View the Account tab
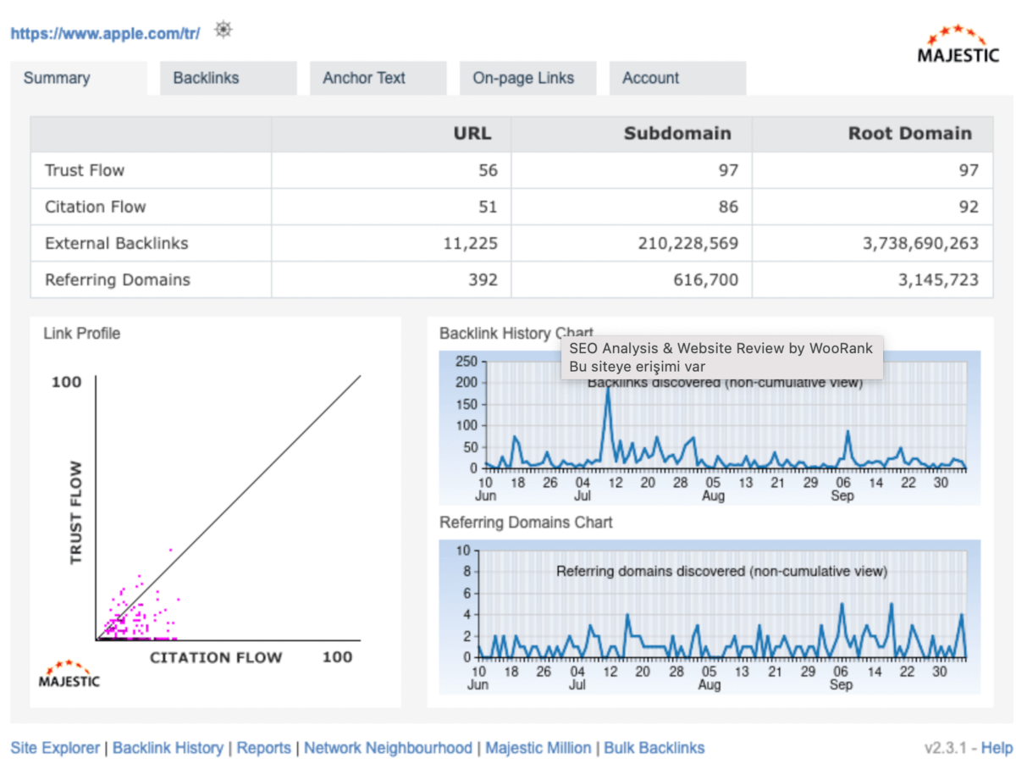Viewport: 1016px width, 769px height. coord(649,77)
